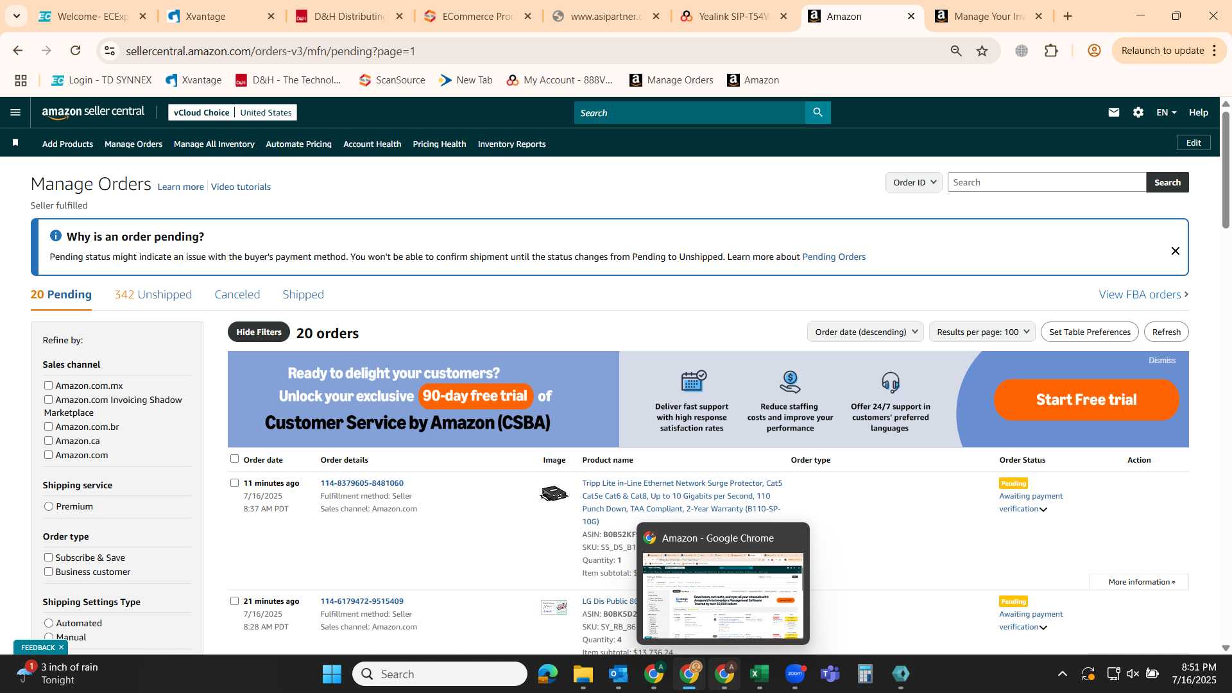Select the Premium shipping service radio
The image size is (1232, 693).
coord(49,506)
